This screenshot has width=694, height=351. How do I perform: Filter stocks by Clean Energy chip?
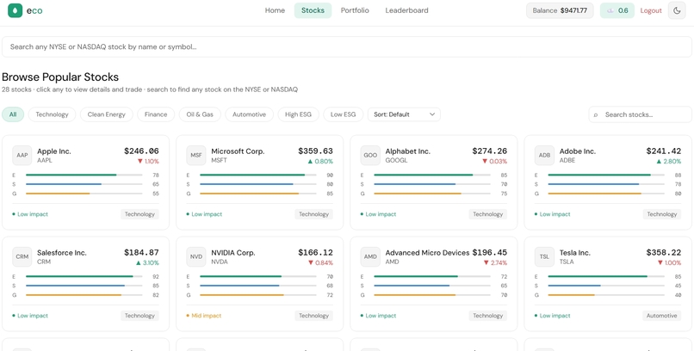pyautogui.click(x=106, y=114)
